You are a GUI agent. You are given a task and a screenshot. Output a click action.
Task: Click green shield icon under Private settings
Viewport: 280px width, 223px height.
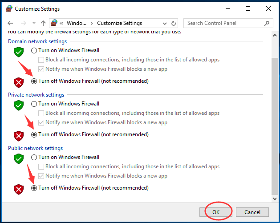[19, 105]
